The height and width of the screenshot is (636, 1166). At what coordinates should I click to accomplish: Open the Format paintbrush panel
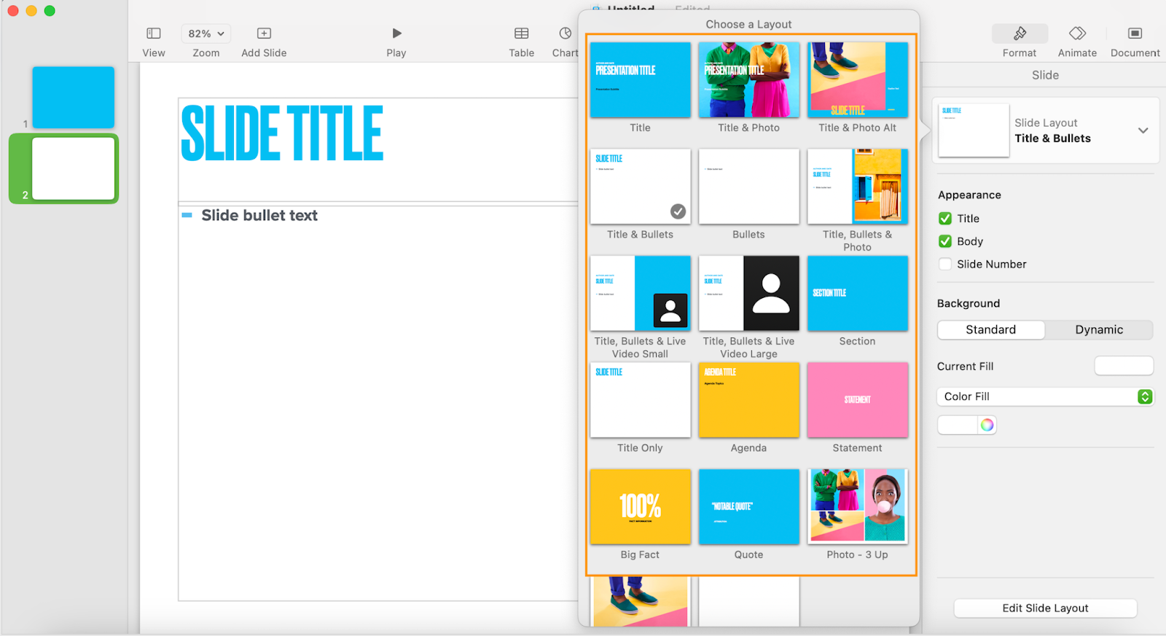click(1020, 34)
